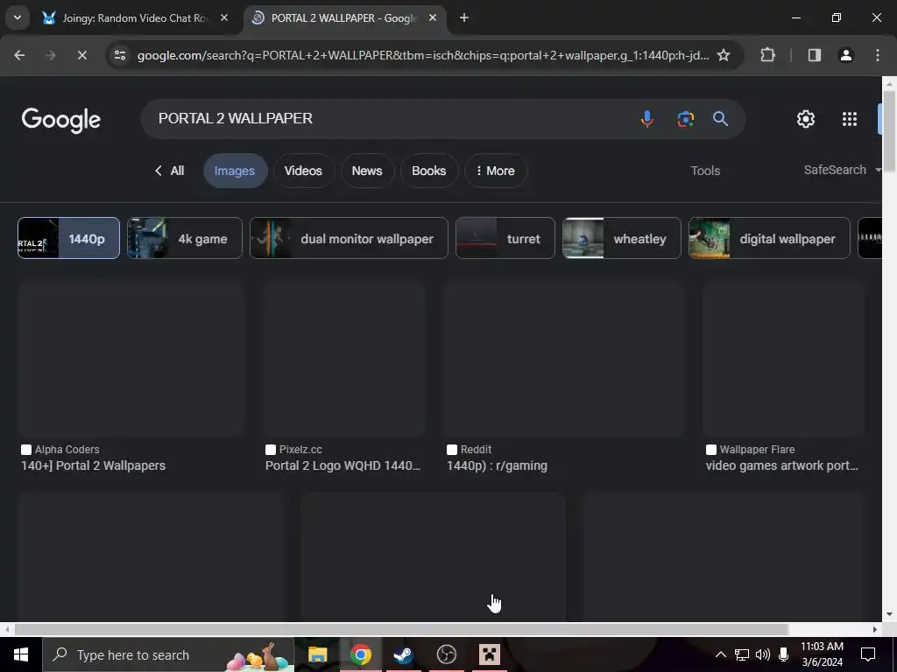Show hidden system tray icons
897x672 pixels.
tap(720, 654)
